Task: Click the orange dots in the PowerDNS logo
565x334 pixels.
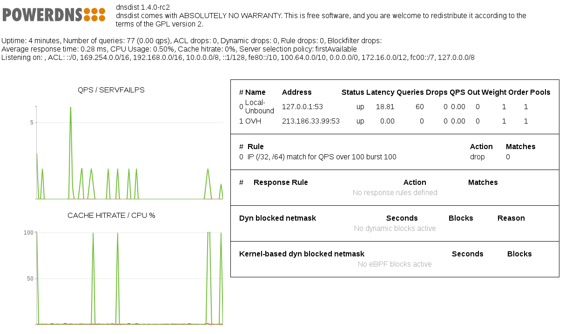Action: tap(94, 14)
